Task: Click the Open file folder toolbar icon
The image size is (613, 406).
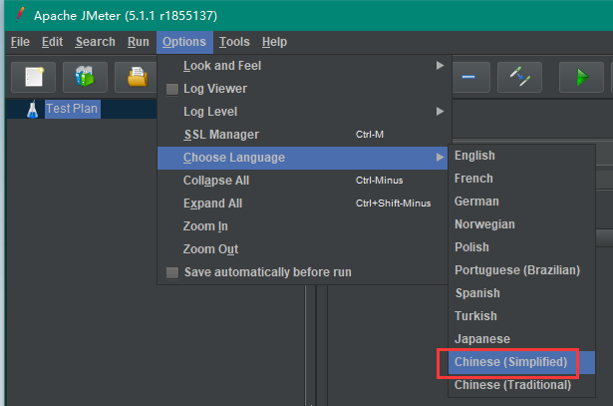Action: [x=137, y=77]
